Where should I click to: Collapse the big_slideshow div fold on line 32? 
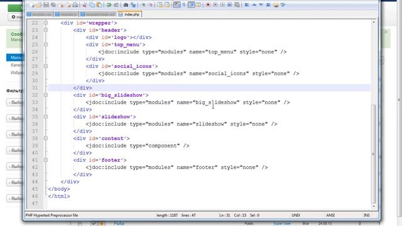tap(46, 95)
